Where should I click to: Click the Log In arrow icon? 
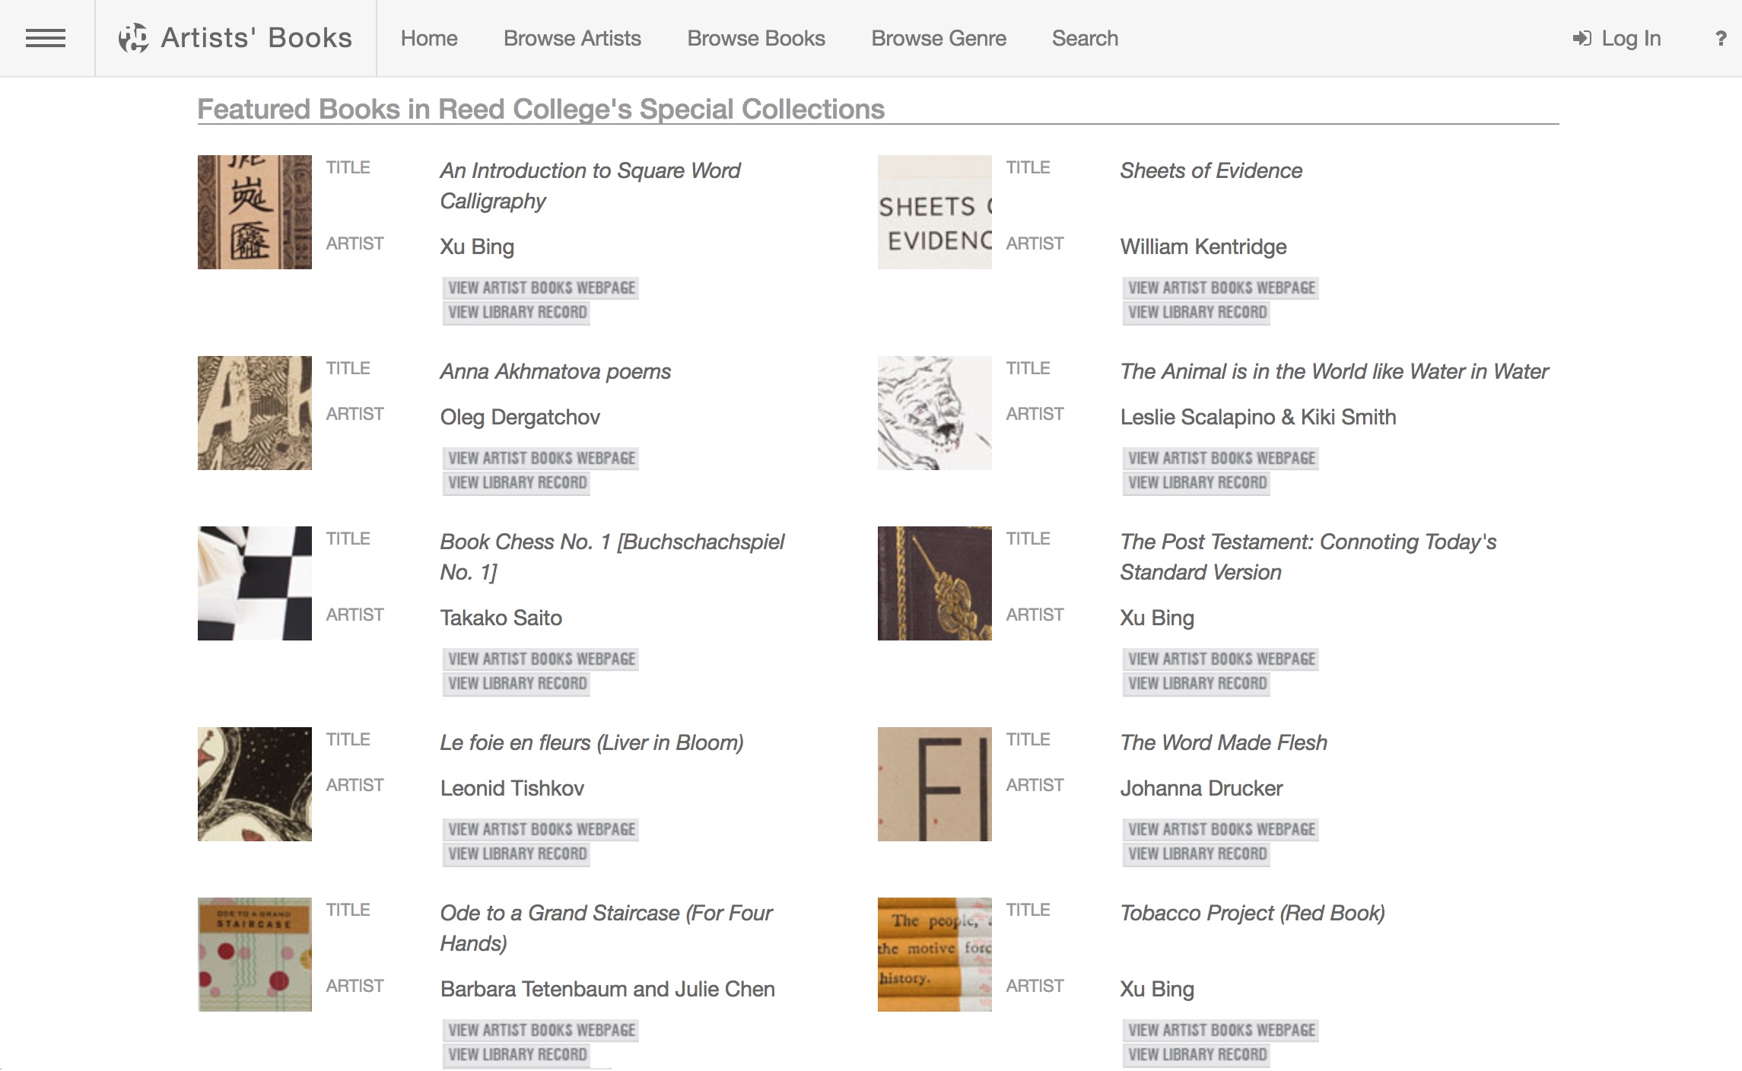point(1581,38)
